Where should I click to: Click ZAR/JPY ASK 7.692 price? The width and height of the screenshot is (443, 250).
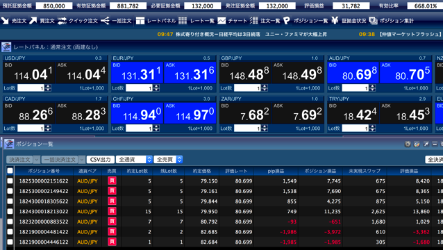tap(298, 113)
